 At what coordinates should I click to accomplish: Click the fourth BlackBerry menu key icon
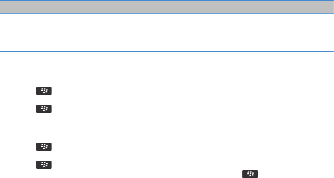click(x=44, y=165)
